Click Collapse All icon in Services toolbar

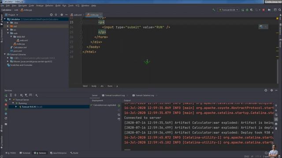(x=15, y=95)
